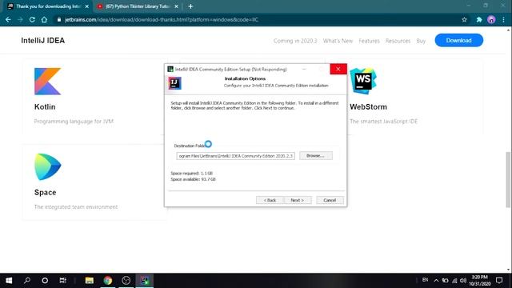Open the volume speaker tray icon
512x288 pixels.
[x=463, y=281]
